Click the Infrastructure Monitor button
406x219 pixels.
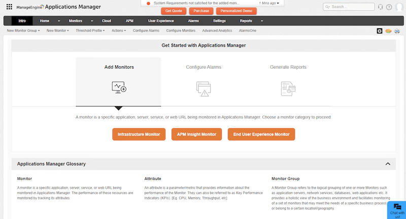coord(139,134)
